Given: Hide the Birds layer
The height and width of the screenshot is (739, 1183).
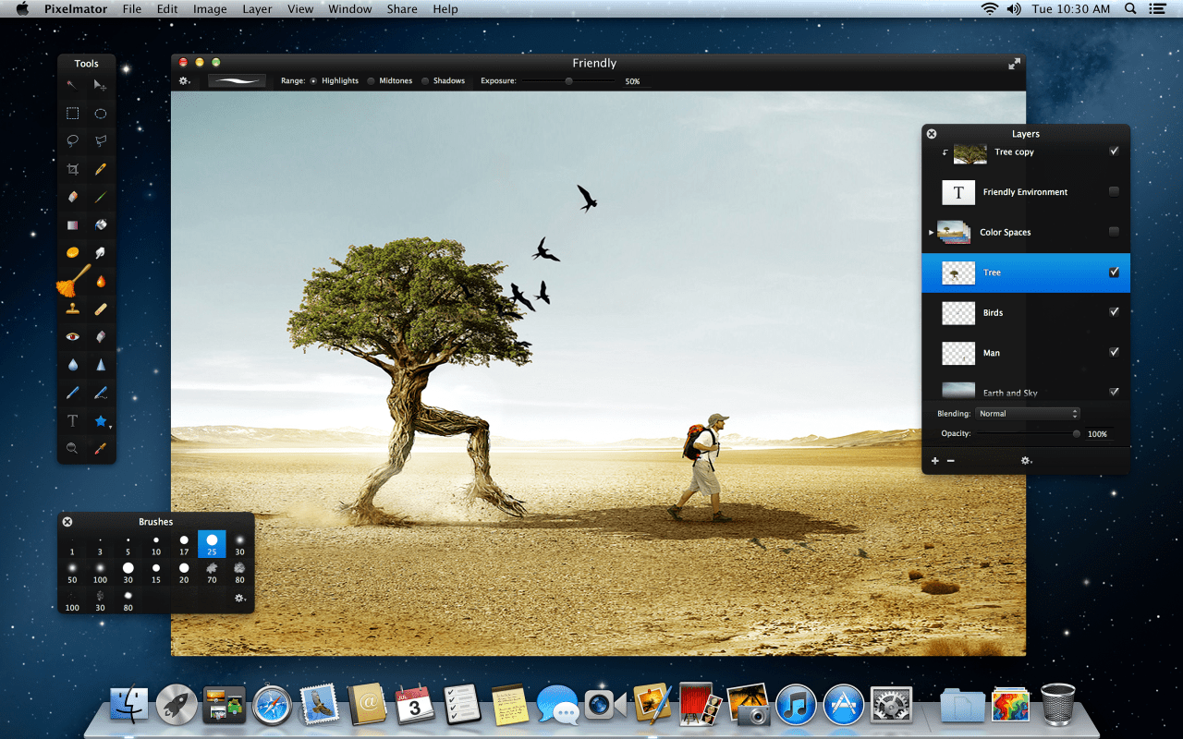Looking at the screenshot, I should point(1114,312).
